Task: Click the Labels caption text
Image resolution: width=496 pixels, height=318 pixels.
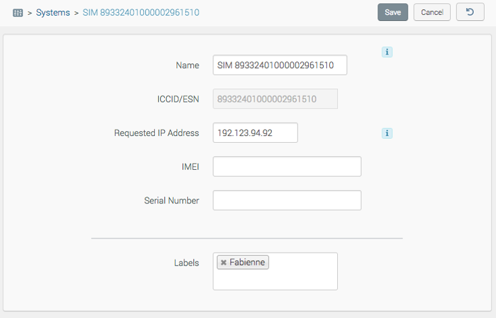Action: (x=186, y=263)
